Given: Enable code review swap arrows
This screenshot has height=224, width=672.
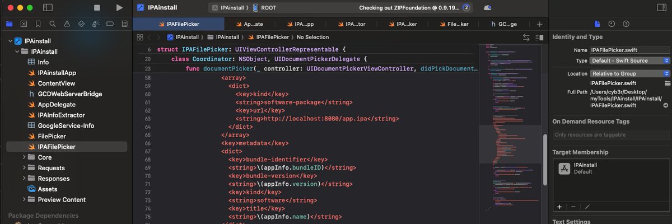Looking at the screenshot, I should [526, 37].
